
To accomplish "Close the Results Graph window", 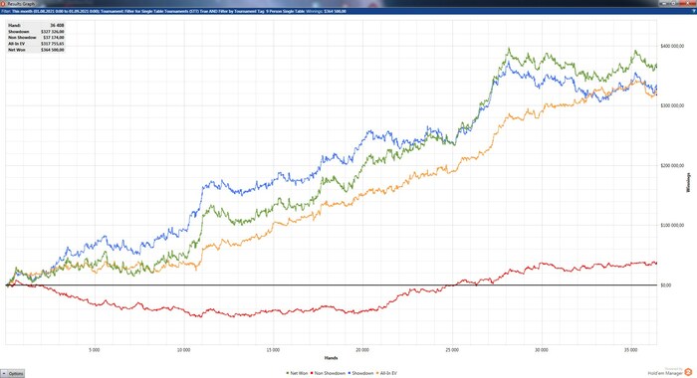I will (687, 4).
